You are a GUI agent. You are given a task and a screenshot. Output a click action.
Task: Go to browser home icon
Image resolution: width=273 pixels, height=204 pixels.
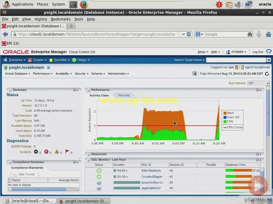point(269,34)
